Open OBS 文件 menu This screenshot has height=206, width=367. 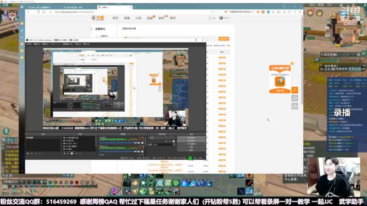pos(29,44)
